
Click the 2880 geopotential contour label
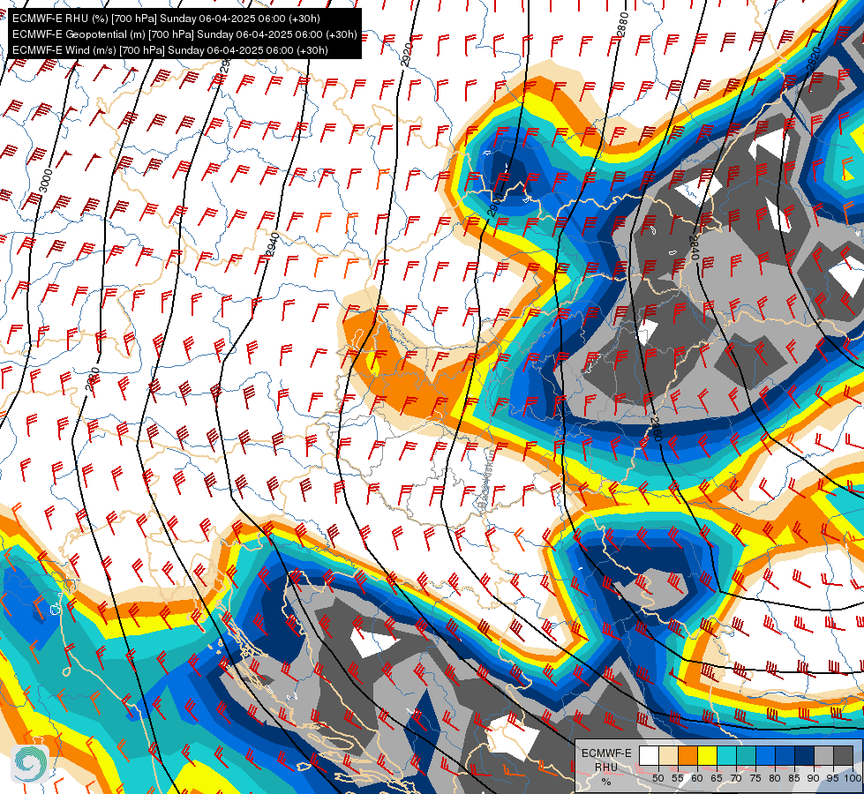(623, 24)
